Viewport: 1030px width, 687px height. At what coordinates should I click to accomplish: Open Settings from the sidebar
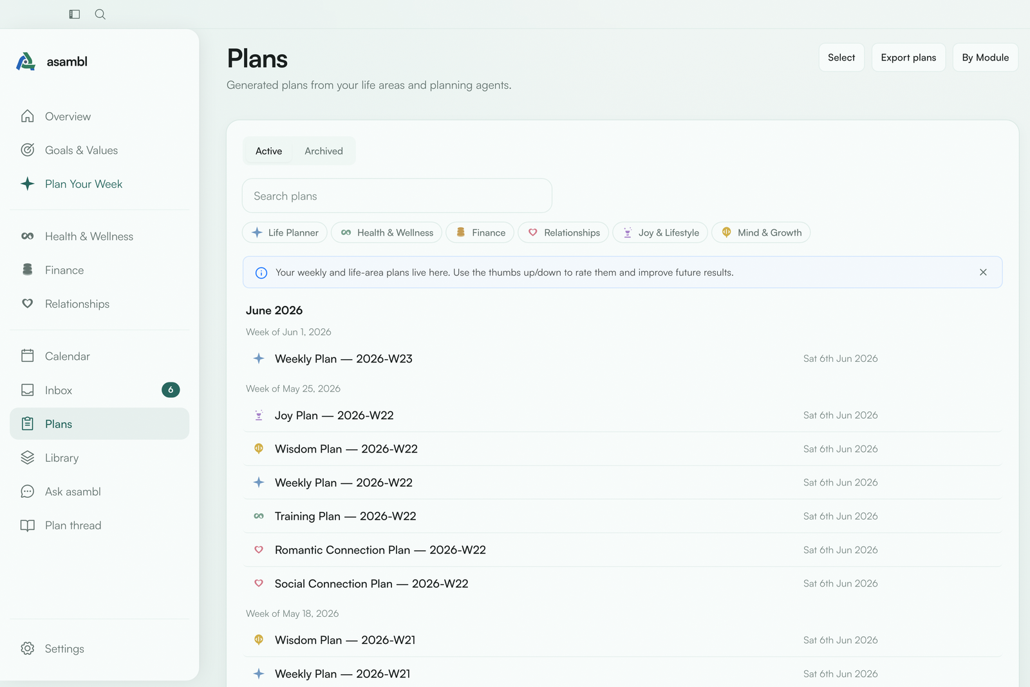tap(100, 648)
